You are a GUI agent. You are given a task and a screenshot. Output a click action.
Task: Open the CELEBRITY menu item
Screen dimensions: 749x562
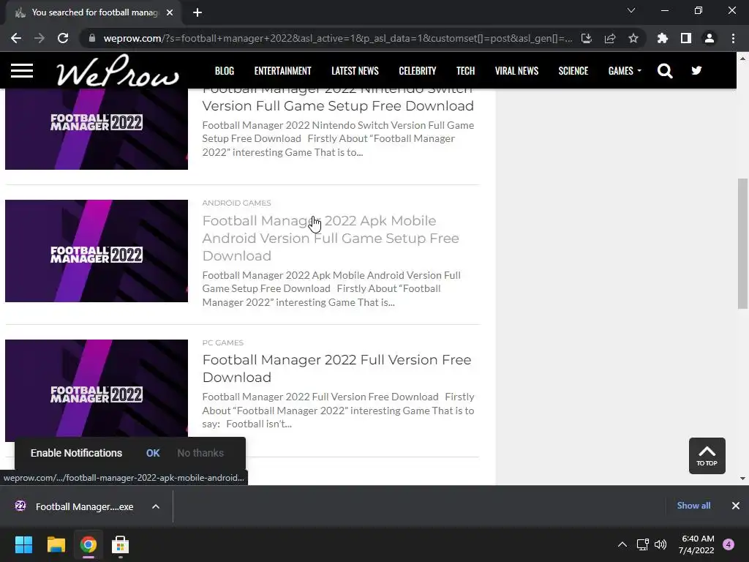click(418, 71)
